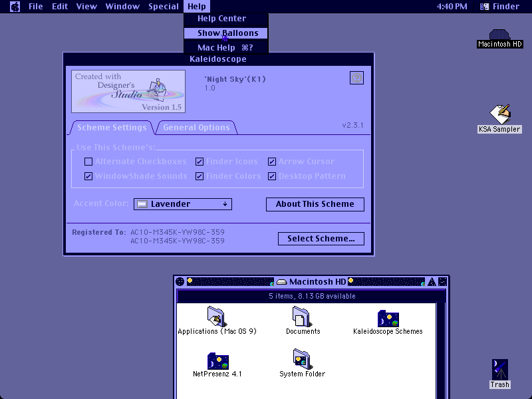Select the KSA Sampler desktop icon

[500, 114]
